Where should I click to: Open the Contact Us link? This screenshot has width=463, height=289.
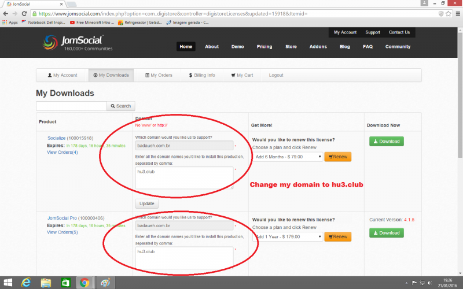click(x=399, y=32)
